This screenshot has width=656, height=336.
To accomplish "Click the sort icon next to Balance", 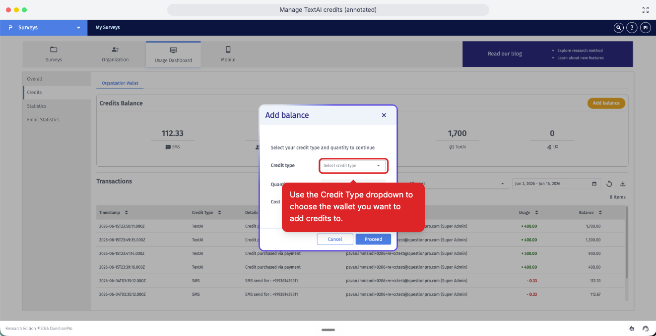I will 600,212.
